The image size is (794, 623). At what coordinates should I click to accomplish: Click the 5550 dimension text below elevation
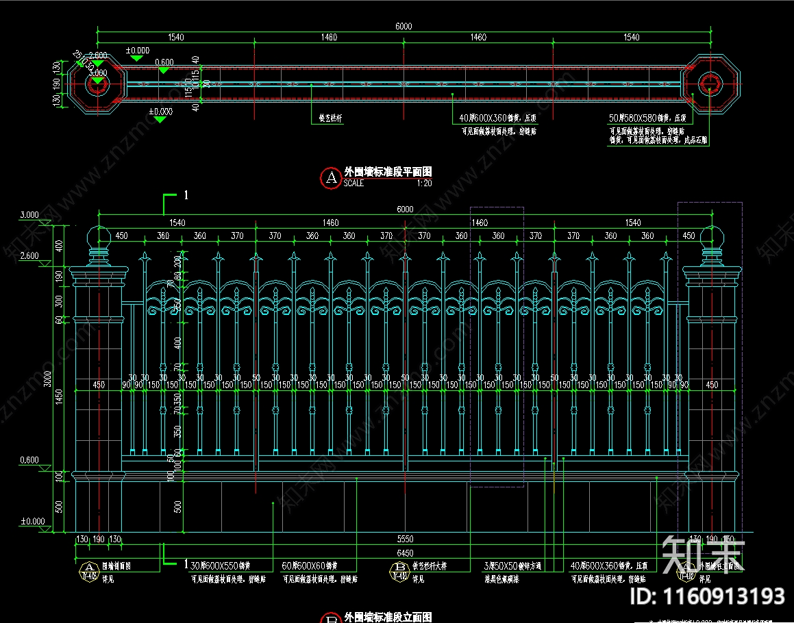[405, 539]
